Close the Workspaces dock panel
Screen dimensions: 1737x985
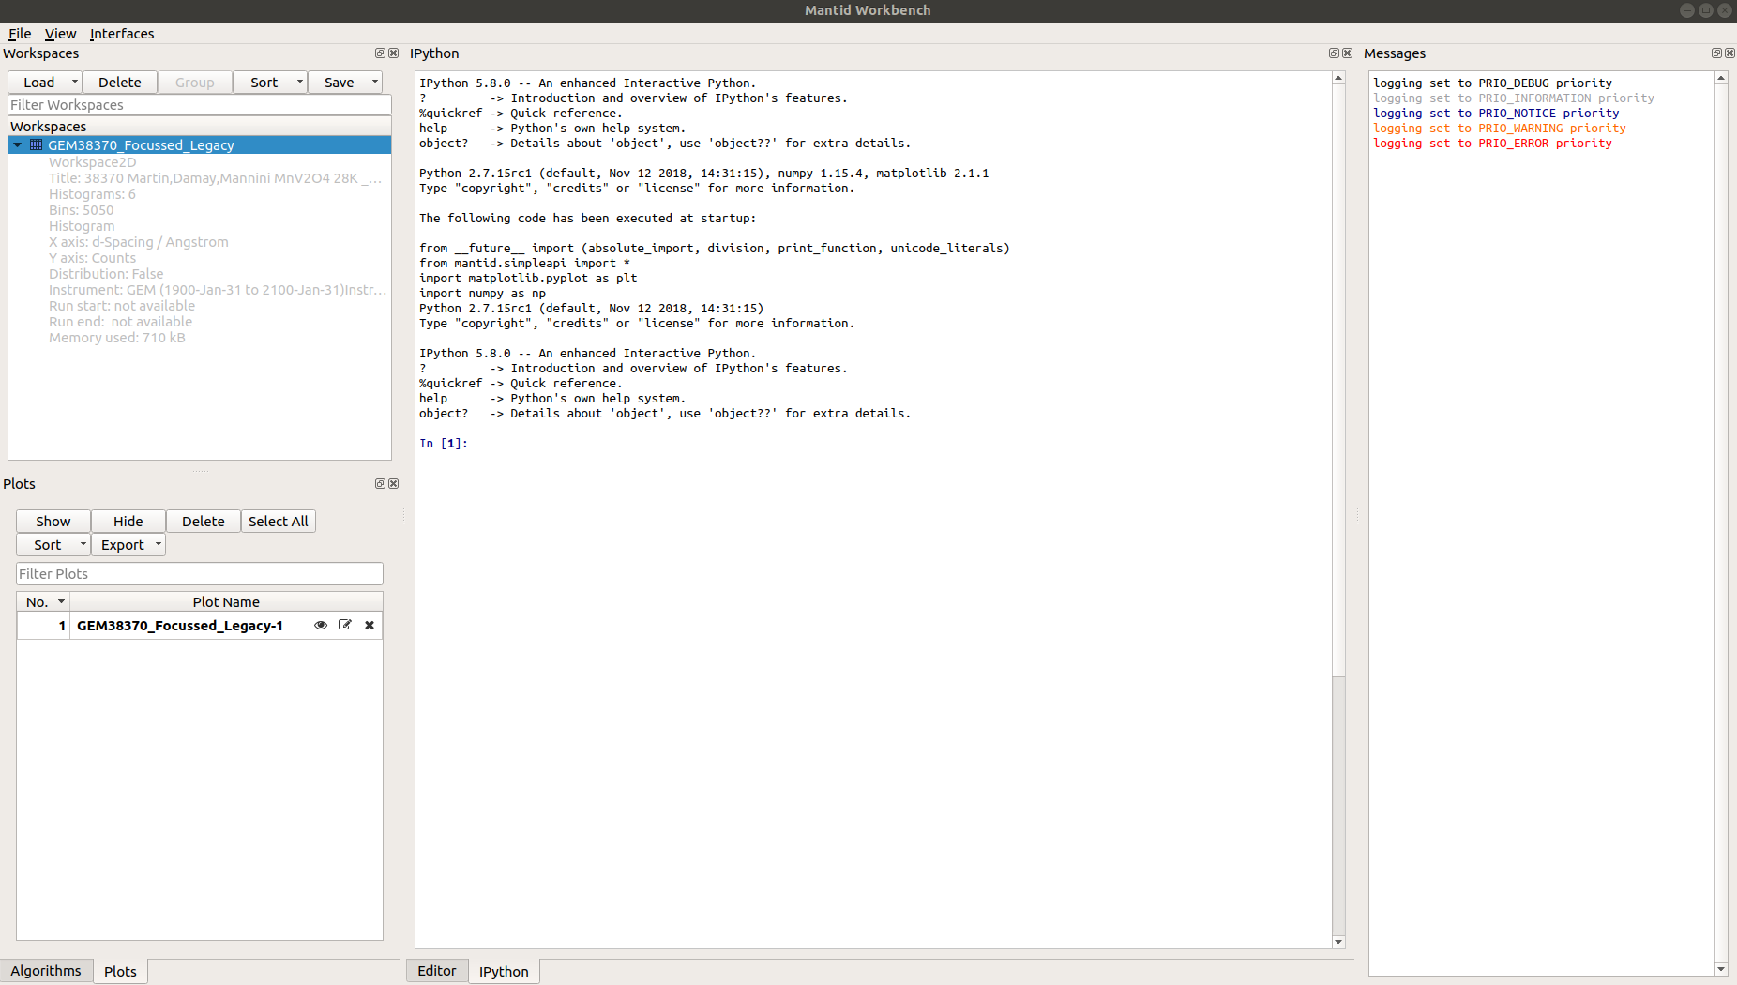(394, 53)
